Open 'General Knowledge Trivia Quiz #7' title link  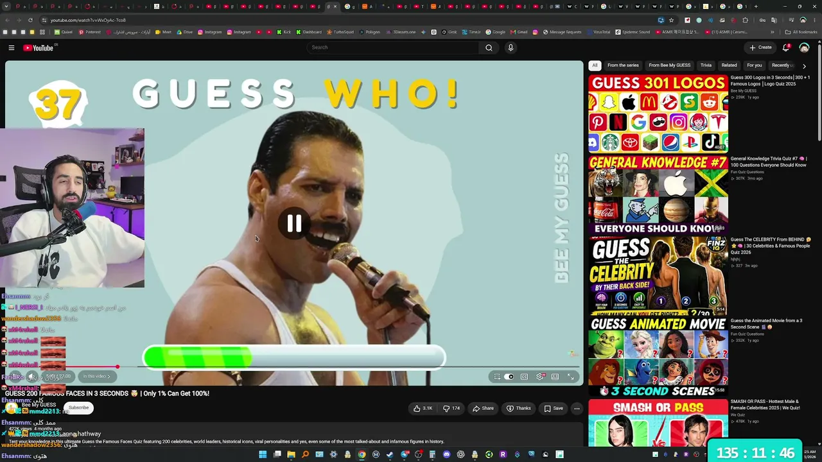[770, 162]
